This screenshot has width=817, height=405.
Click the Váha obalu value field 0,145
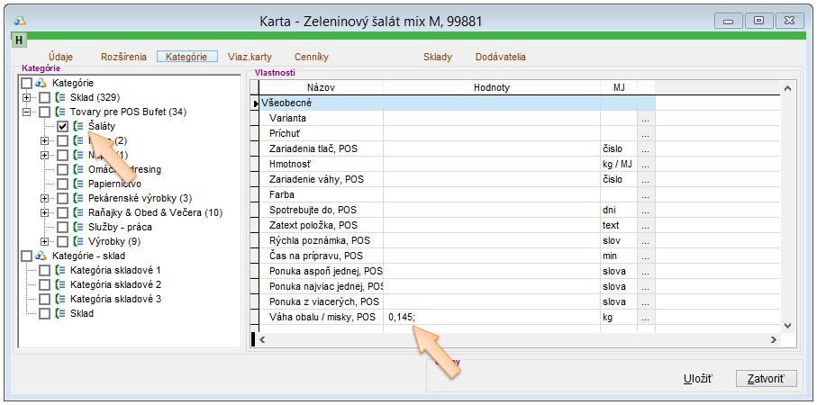click(491, 318)
